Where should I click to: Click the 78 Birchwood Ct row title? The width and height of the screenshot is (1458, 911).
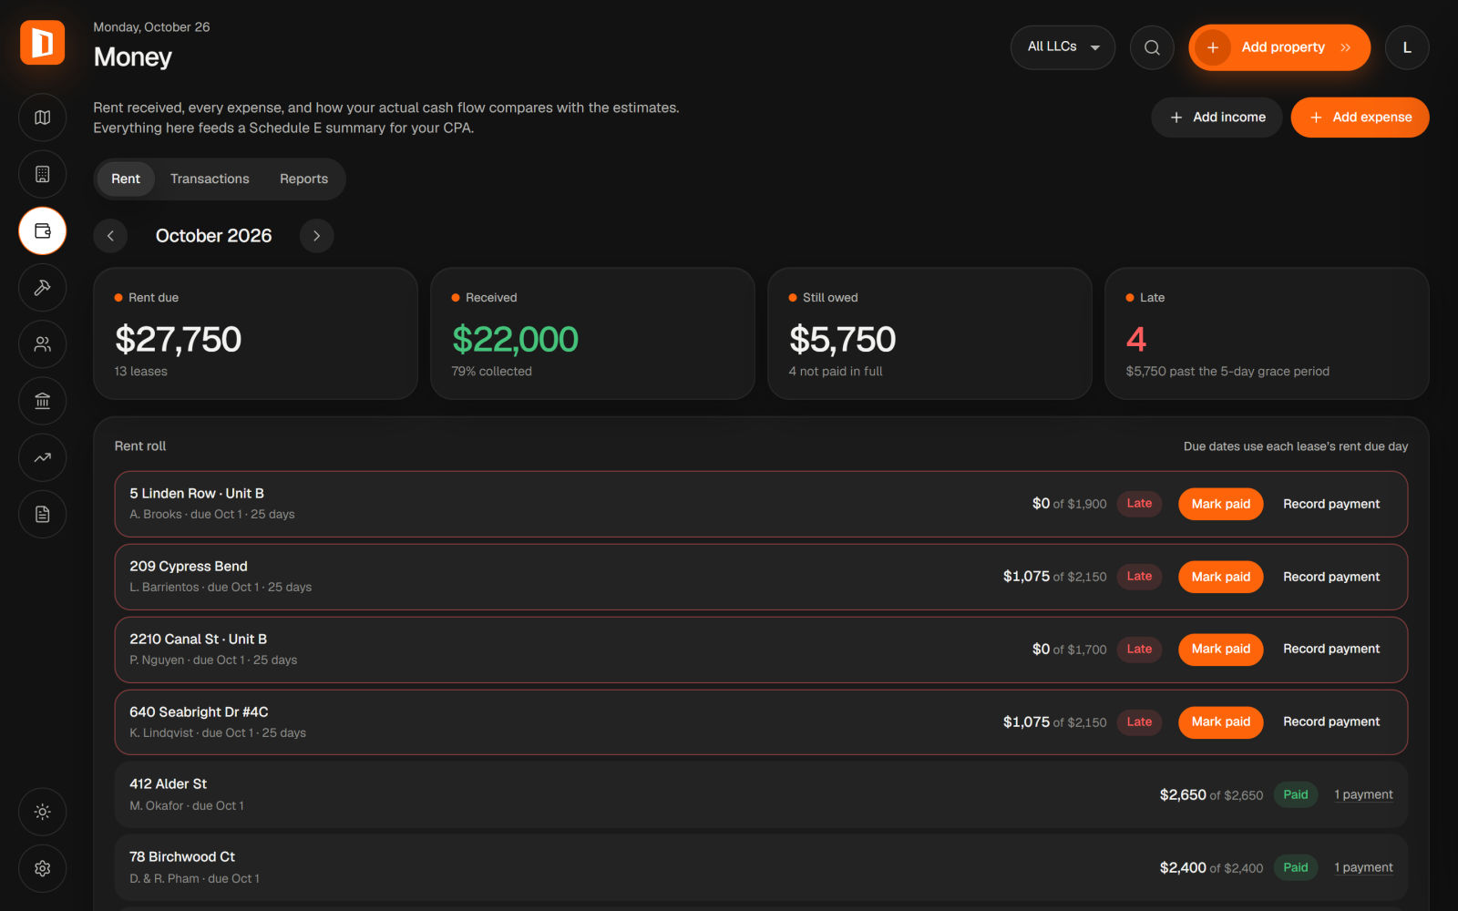pos(182,857)
